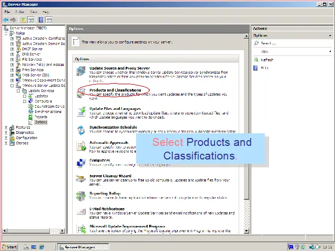
Task: Click the Update Source and Proxy Server icon
Action: 81,71
